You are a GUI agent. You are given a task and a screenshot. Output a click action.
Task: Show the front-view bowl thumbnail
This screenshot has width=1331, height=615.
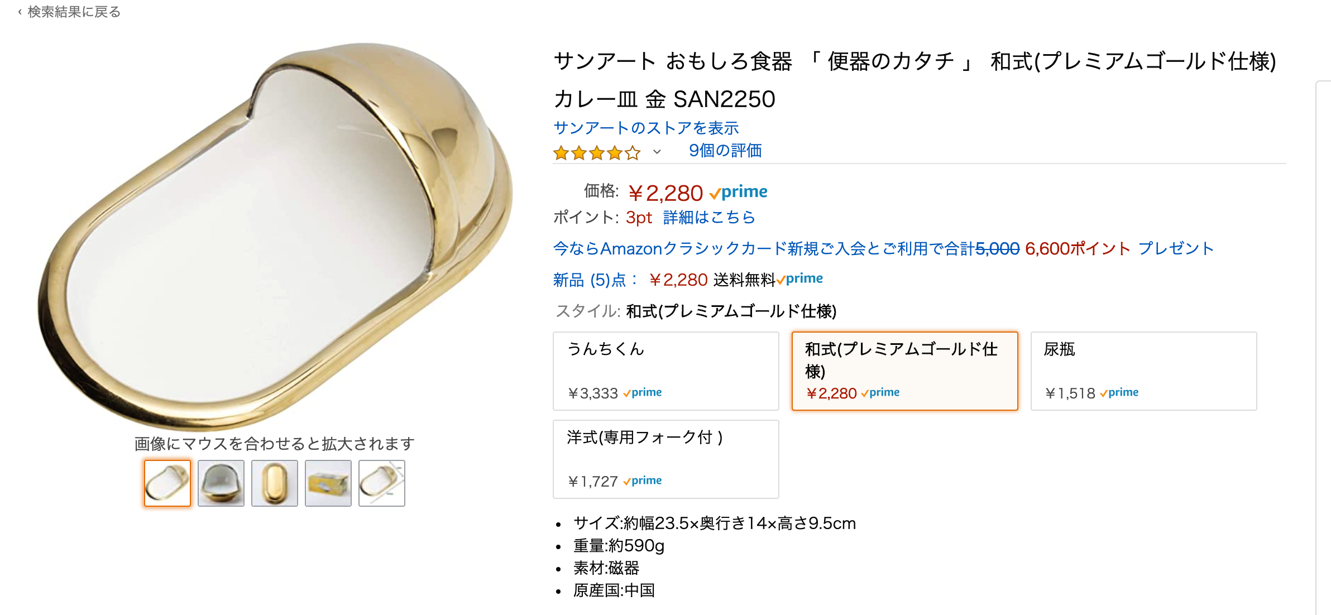221,483
